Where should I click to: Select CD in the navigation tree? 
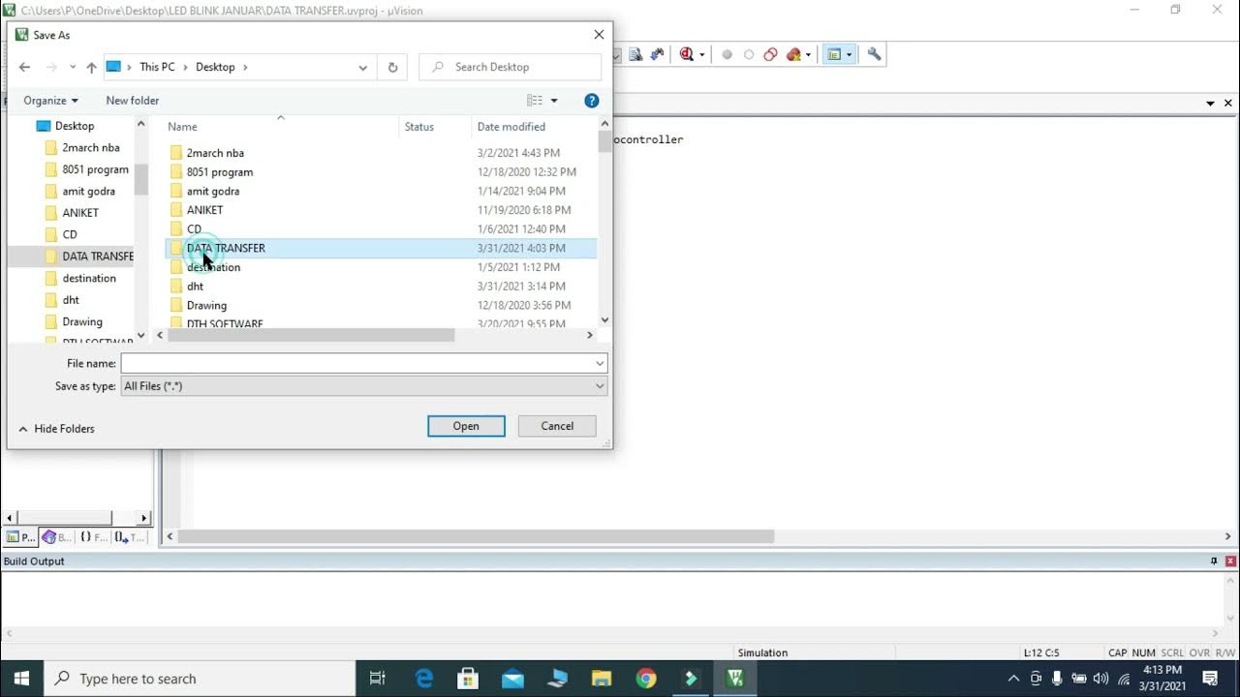coord(70,234)
